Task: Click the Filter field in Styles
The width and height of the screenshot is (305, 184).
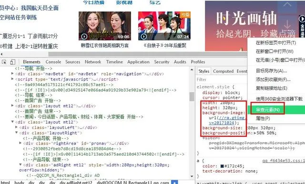Action: pos(222,79)
